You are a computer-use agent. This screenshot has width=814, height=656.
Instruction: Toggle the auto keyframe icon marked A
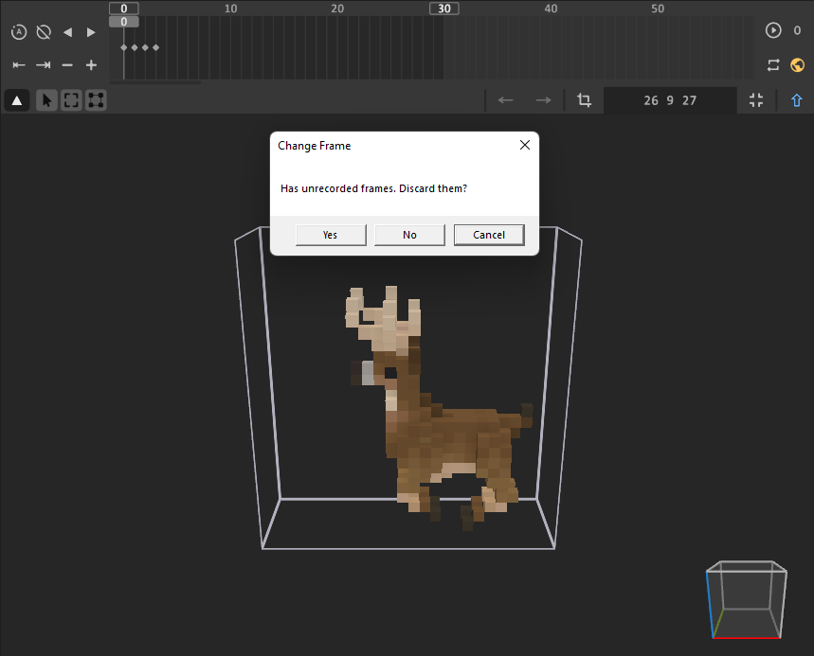click(19, 32)
